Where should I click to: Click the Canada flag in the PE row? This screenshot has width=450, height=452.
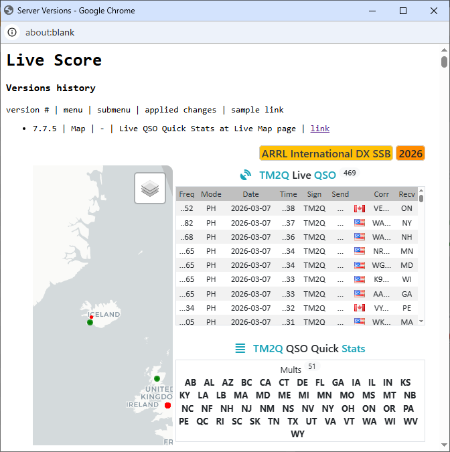click(360, 308)
